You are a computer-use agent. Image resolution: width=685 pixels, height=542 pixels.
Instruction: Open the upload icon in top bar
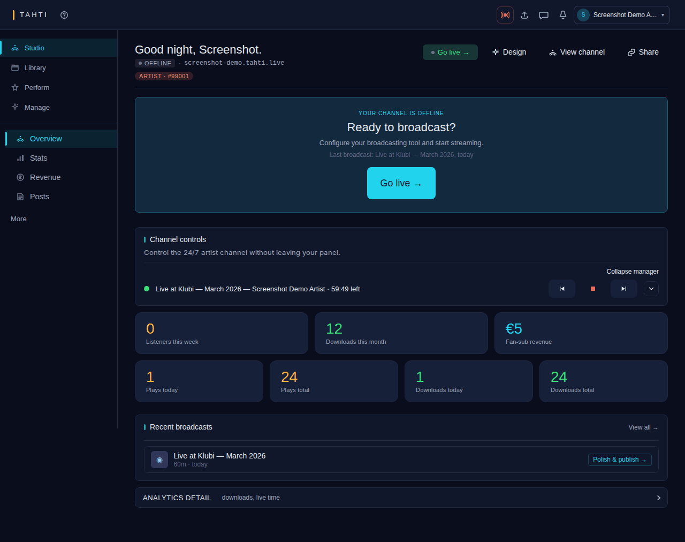524,15
